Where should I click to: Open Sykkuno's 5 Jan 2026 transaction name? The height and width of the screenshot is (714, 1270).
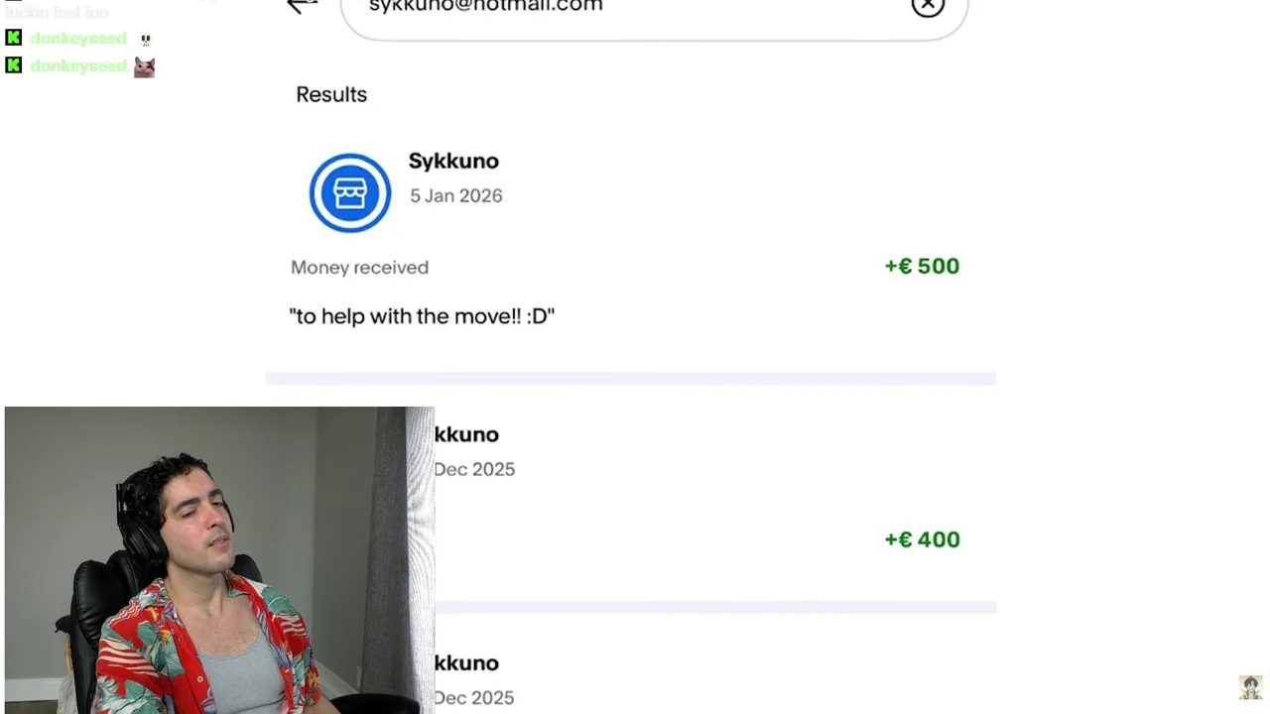point(453,161)
